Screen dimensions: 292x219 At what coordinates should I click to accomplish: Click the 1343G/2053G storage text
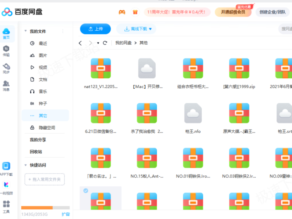point(35,214)
